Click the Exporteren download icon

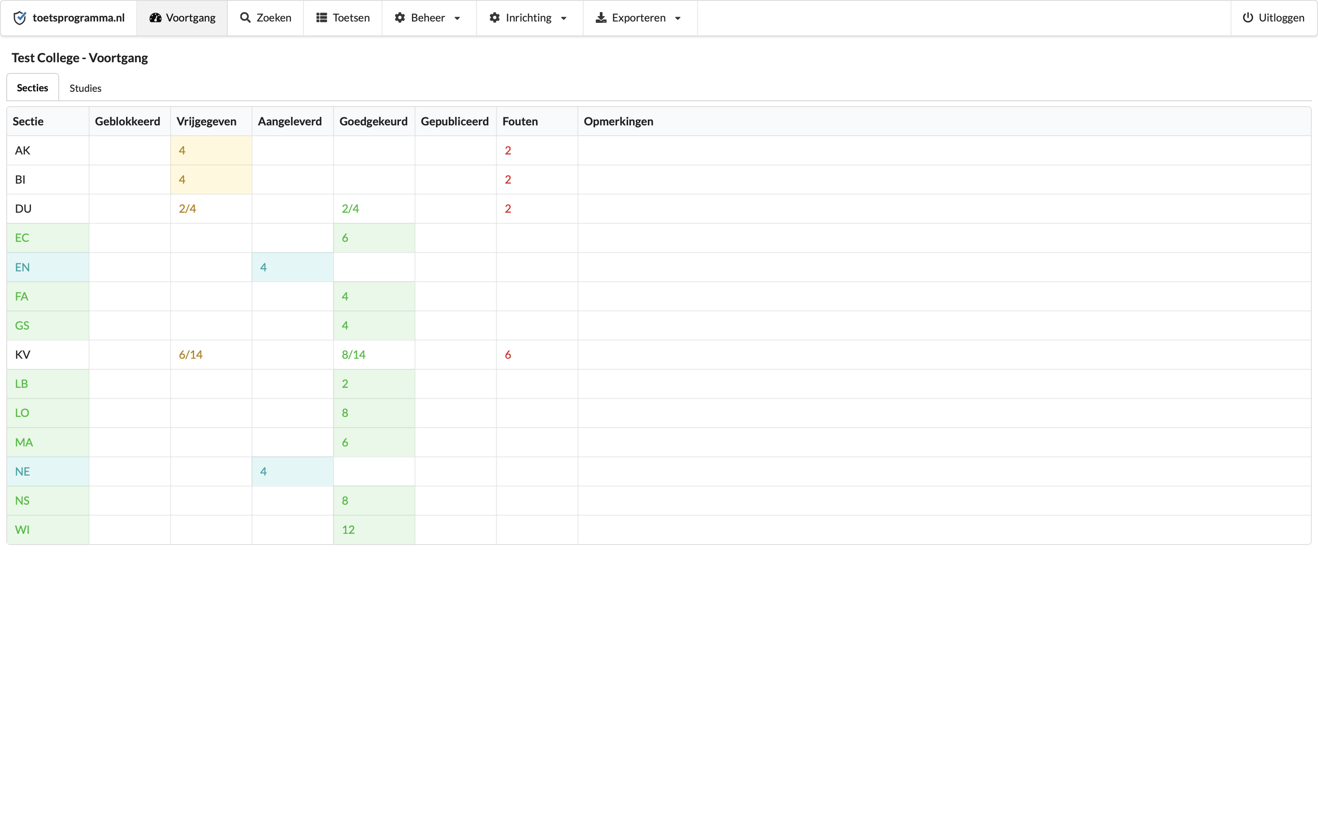coord(601,18)
